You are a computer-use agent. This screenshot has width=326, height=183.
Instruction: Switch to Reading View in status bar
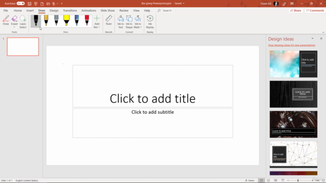point(276,180)
